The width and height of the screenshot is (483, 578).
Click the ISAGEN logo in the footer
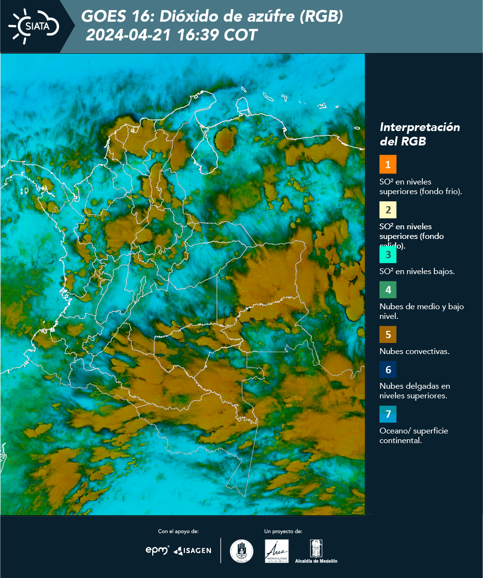coord(193,551)
